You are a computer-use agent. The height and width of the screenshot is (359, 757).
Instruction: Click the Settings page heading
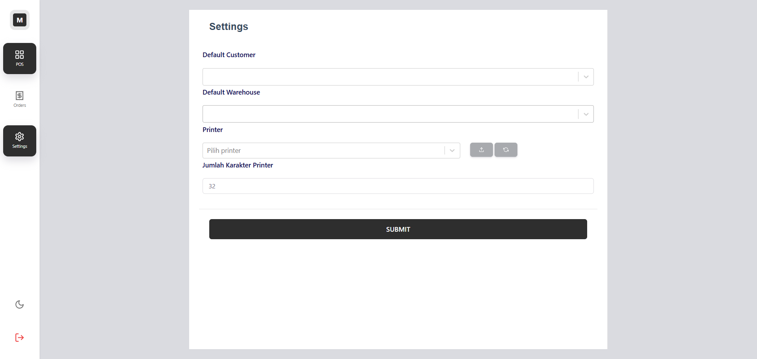229,26
